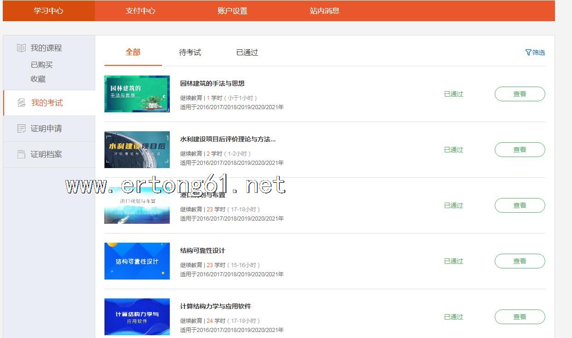572x338 pixels.
Task: Click the exam icon beside 我的考试
Action: [22, 103]
